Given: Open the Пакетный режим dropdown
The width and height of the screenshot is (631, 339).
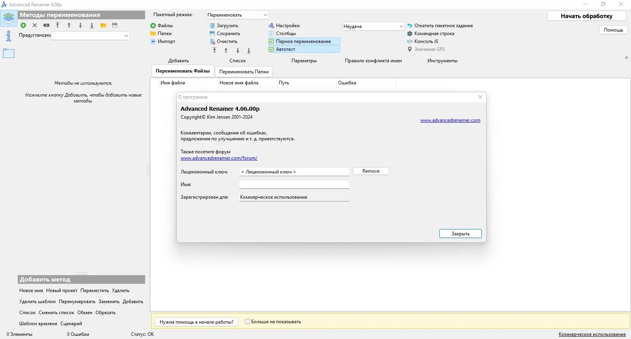Looking at the screenshot, I should click(x=237, y=15).
